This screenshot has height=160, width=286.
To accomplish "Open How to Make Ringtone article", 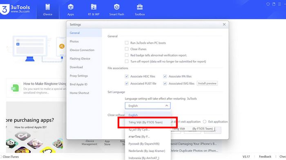I will [x=45, y=84].
